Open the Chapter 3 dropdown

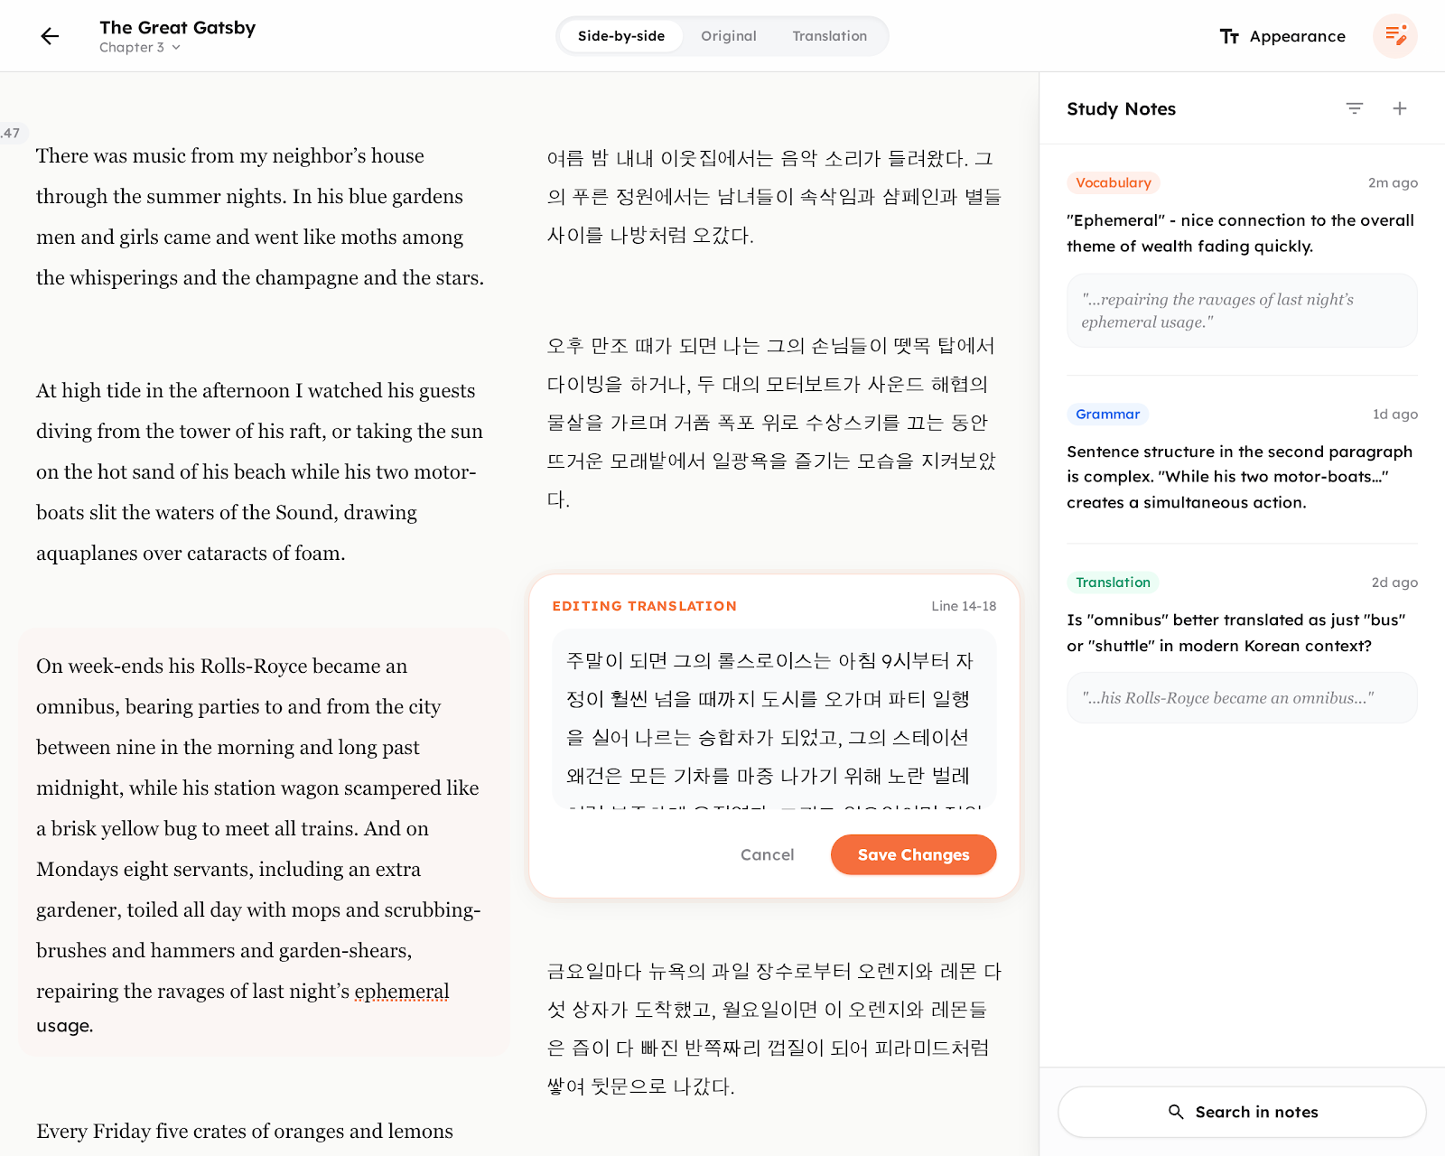coord(140,48)
